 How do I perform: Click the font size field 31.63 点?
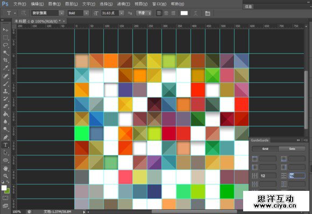[x=110, y=13]
